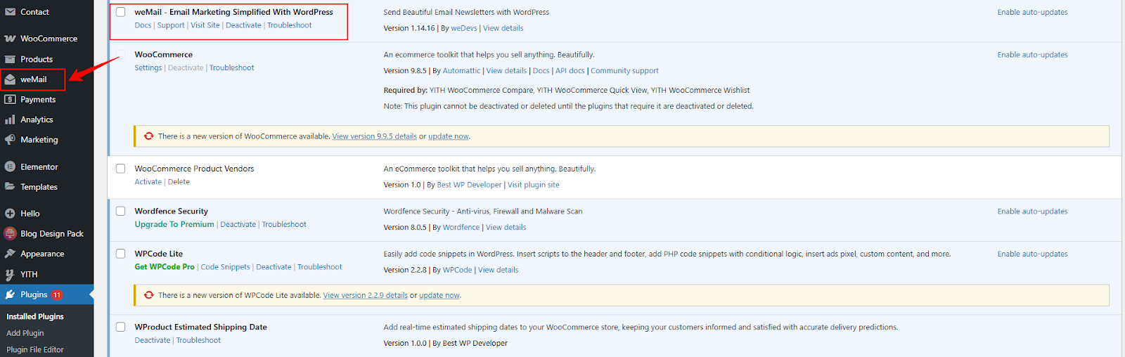
Task: Enable auto-updates for WPCode Lite
Action: [1032, 254]
